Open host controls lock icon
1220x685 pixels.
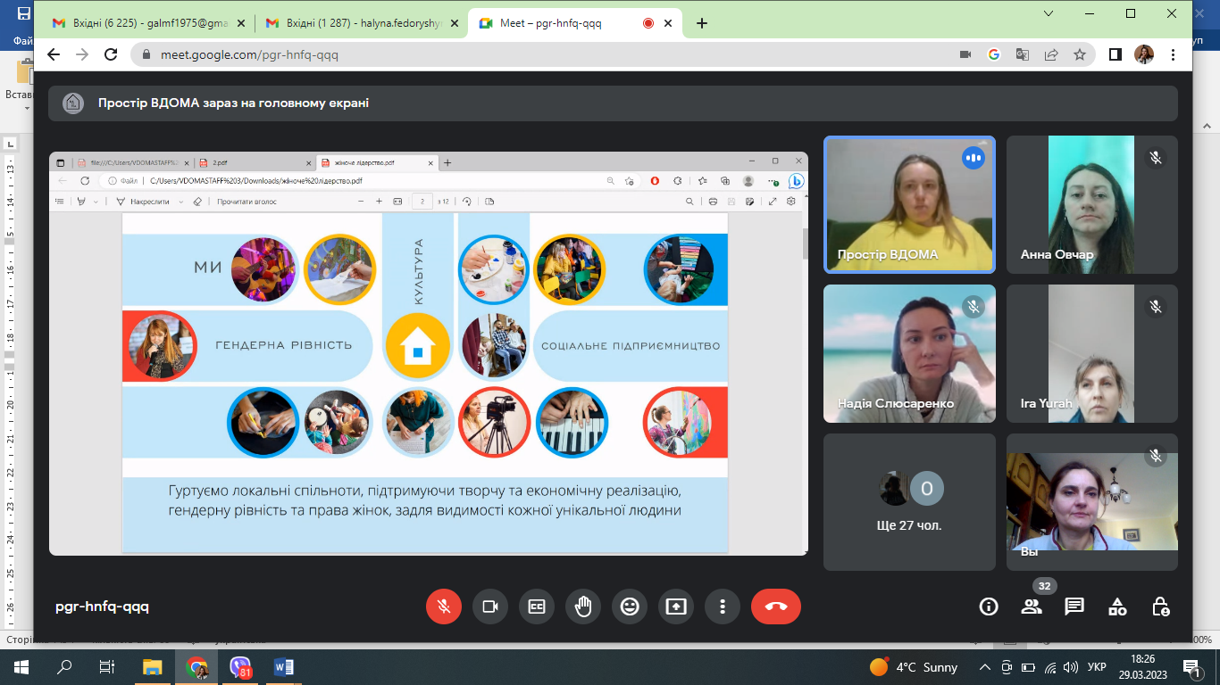pos(1160,607)
